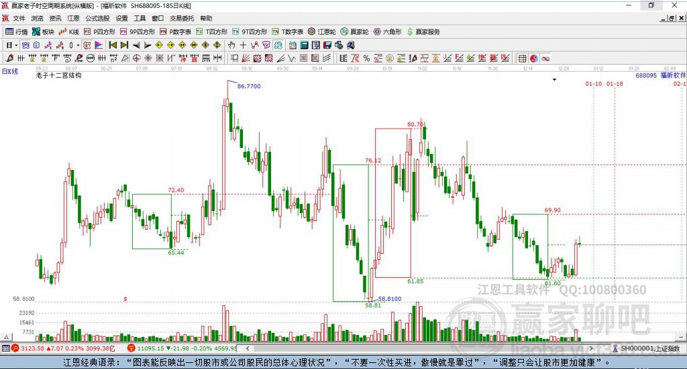Open the 9T四方形 tool
Image resolution: width=687 pixels, height=369 pixels.
tap(250, 31)
